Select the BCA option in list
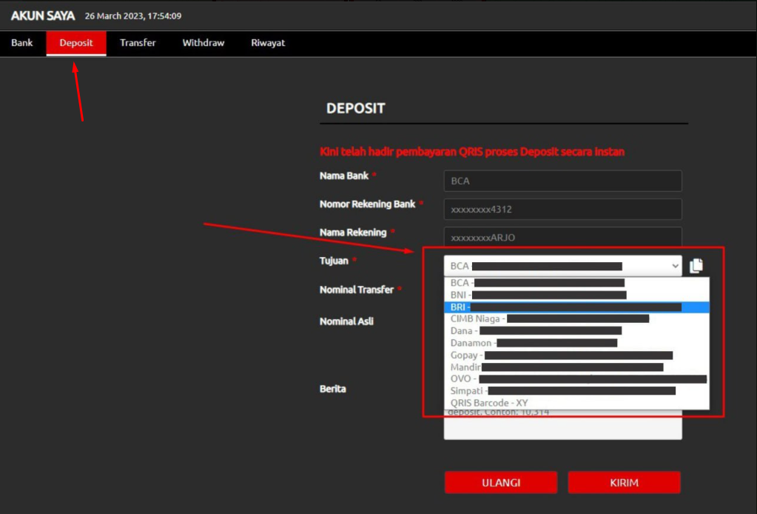The image size is (757, 514). [x=460, y=283]
